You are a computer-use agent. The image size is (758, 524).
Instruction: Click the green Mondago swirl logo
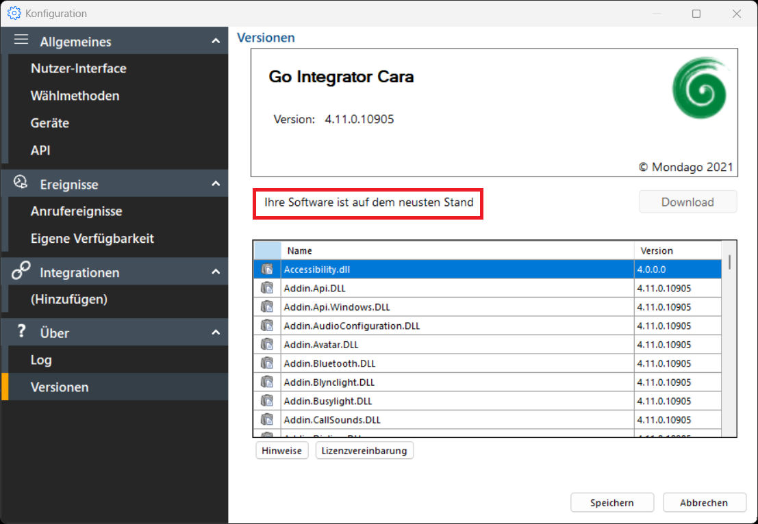(699, 88)
